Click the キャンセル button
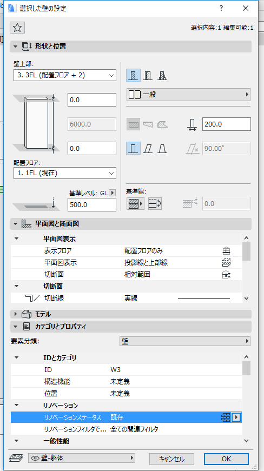Viewport: 264px width, 471px height. click(172, 459)
